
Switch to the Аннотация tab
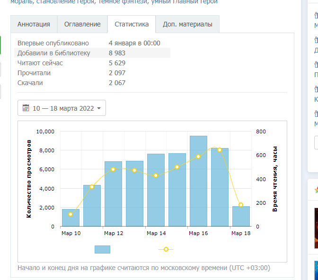click(x=34, y=24)
